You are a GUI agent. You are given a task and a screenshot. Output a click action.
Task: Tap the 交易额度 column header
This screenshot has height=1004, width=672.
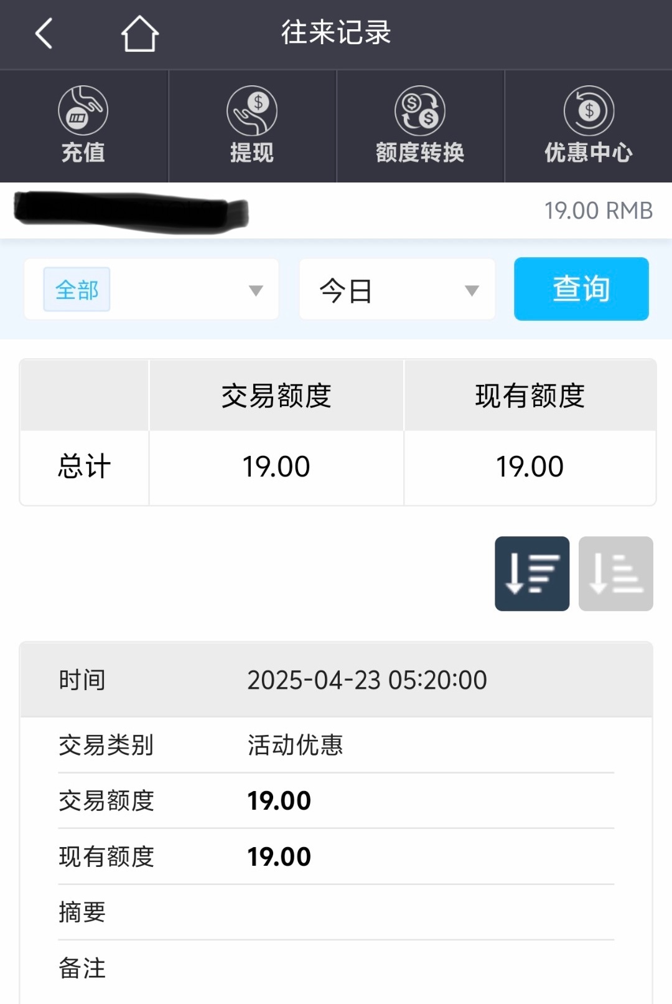276,396
